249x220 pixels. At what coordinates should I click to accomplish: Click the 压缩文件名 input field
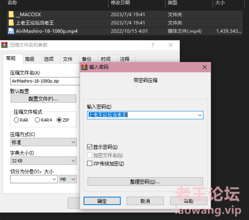tap(45, 81)
